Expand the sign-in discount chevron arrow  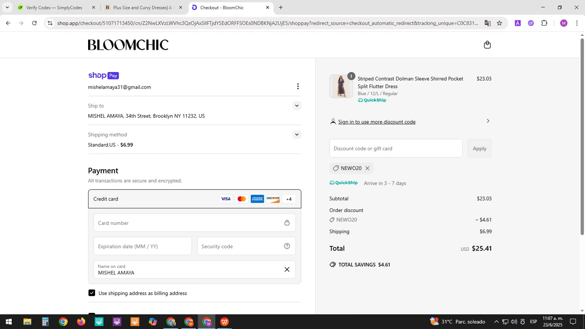pyautogui.click(x=488, y=121)
